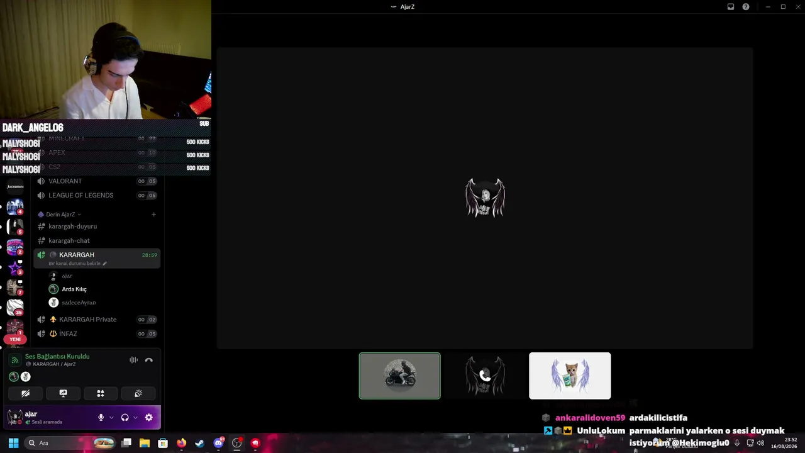Open the soundboard button in voice panel

[x=138, y=393]
